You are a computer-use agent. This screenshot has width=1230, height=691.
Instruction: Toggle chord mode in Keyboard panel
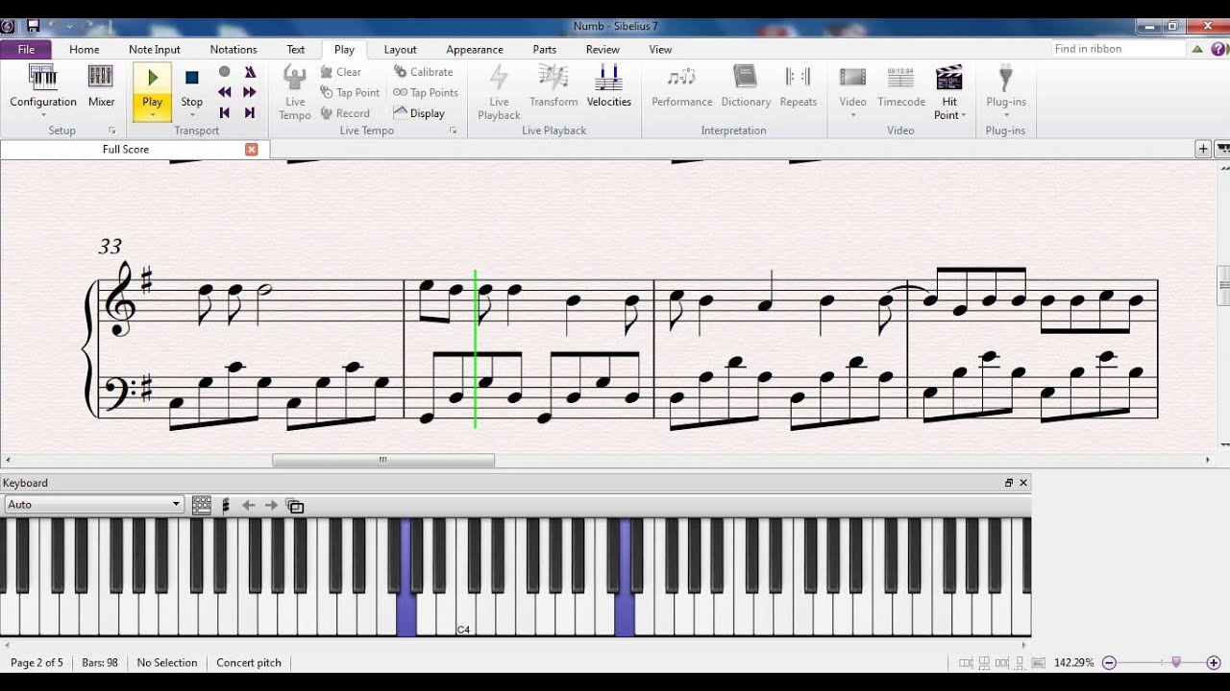[226, 505]
